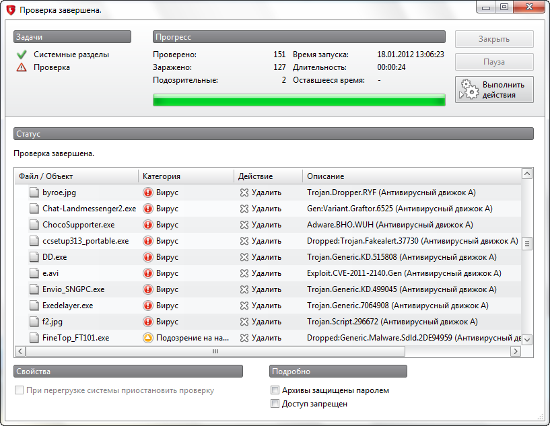Open the Удалить action for ChocoSupporter.exe

pyautogui.click(x=261, y=224)
